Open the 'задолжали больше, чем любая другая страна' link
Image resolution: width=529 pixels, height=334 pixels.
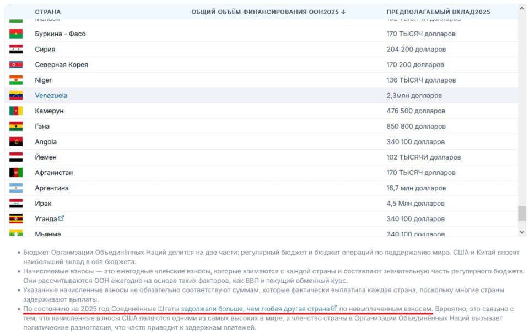(x=255, y=309)
